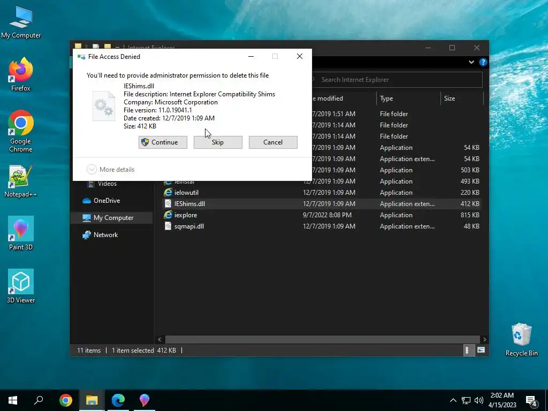The image size is (548, 411).
Task: Open Recycle Bin on the desktop
Action: tap(521, 339)
